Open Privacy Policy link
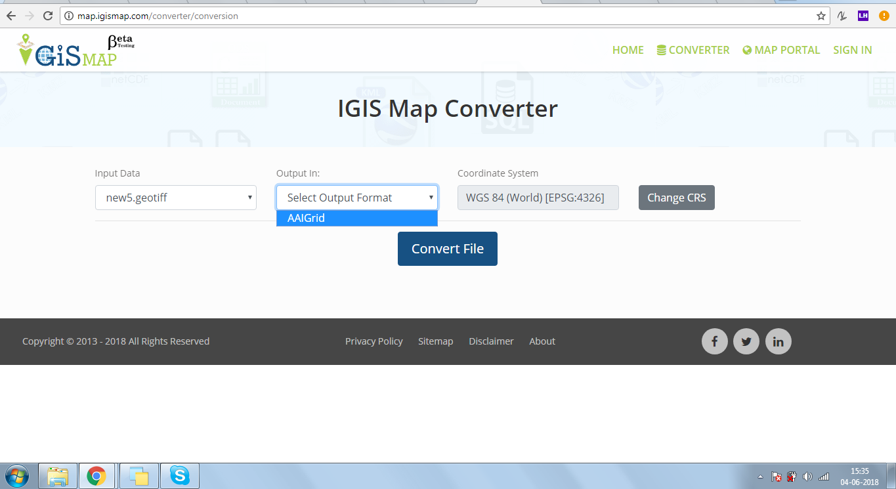896x489 pixels. click(x=374, y=341)
